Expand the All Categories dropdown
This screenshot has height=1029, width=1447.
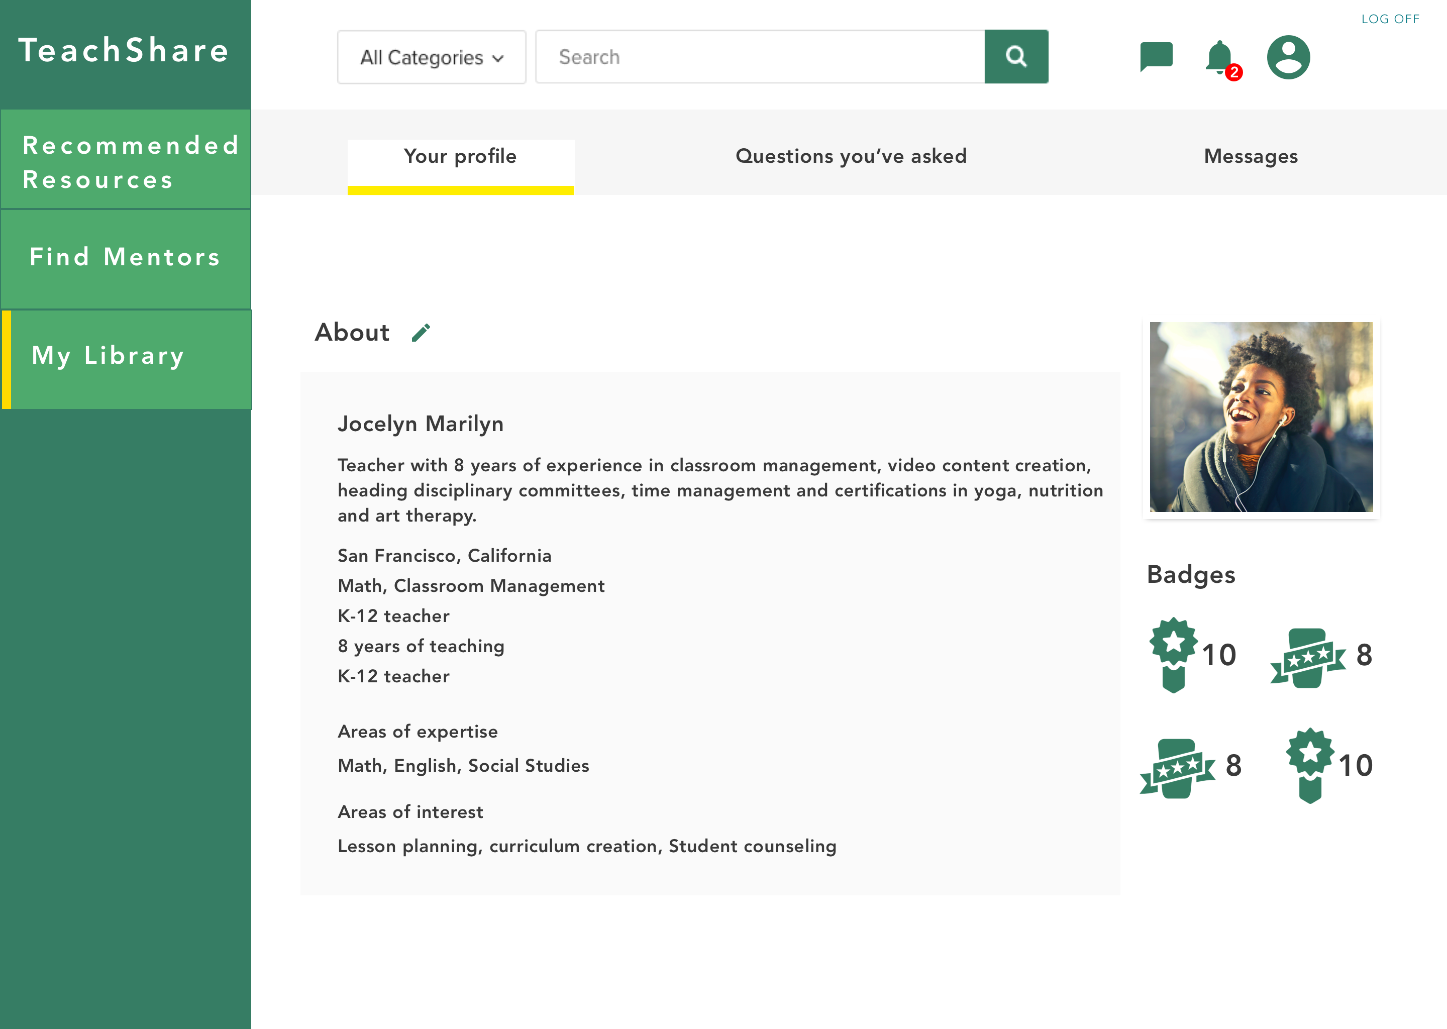point(432,57)
